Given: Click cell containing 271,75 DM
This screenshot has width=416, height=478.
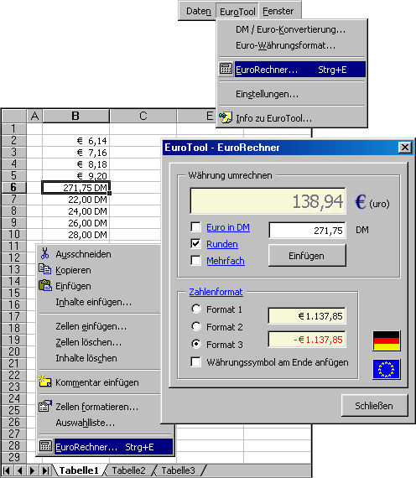Looking at the screenshot, I should tap(75, 188).
